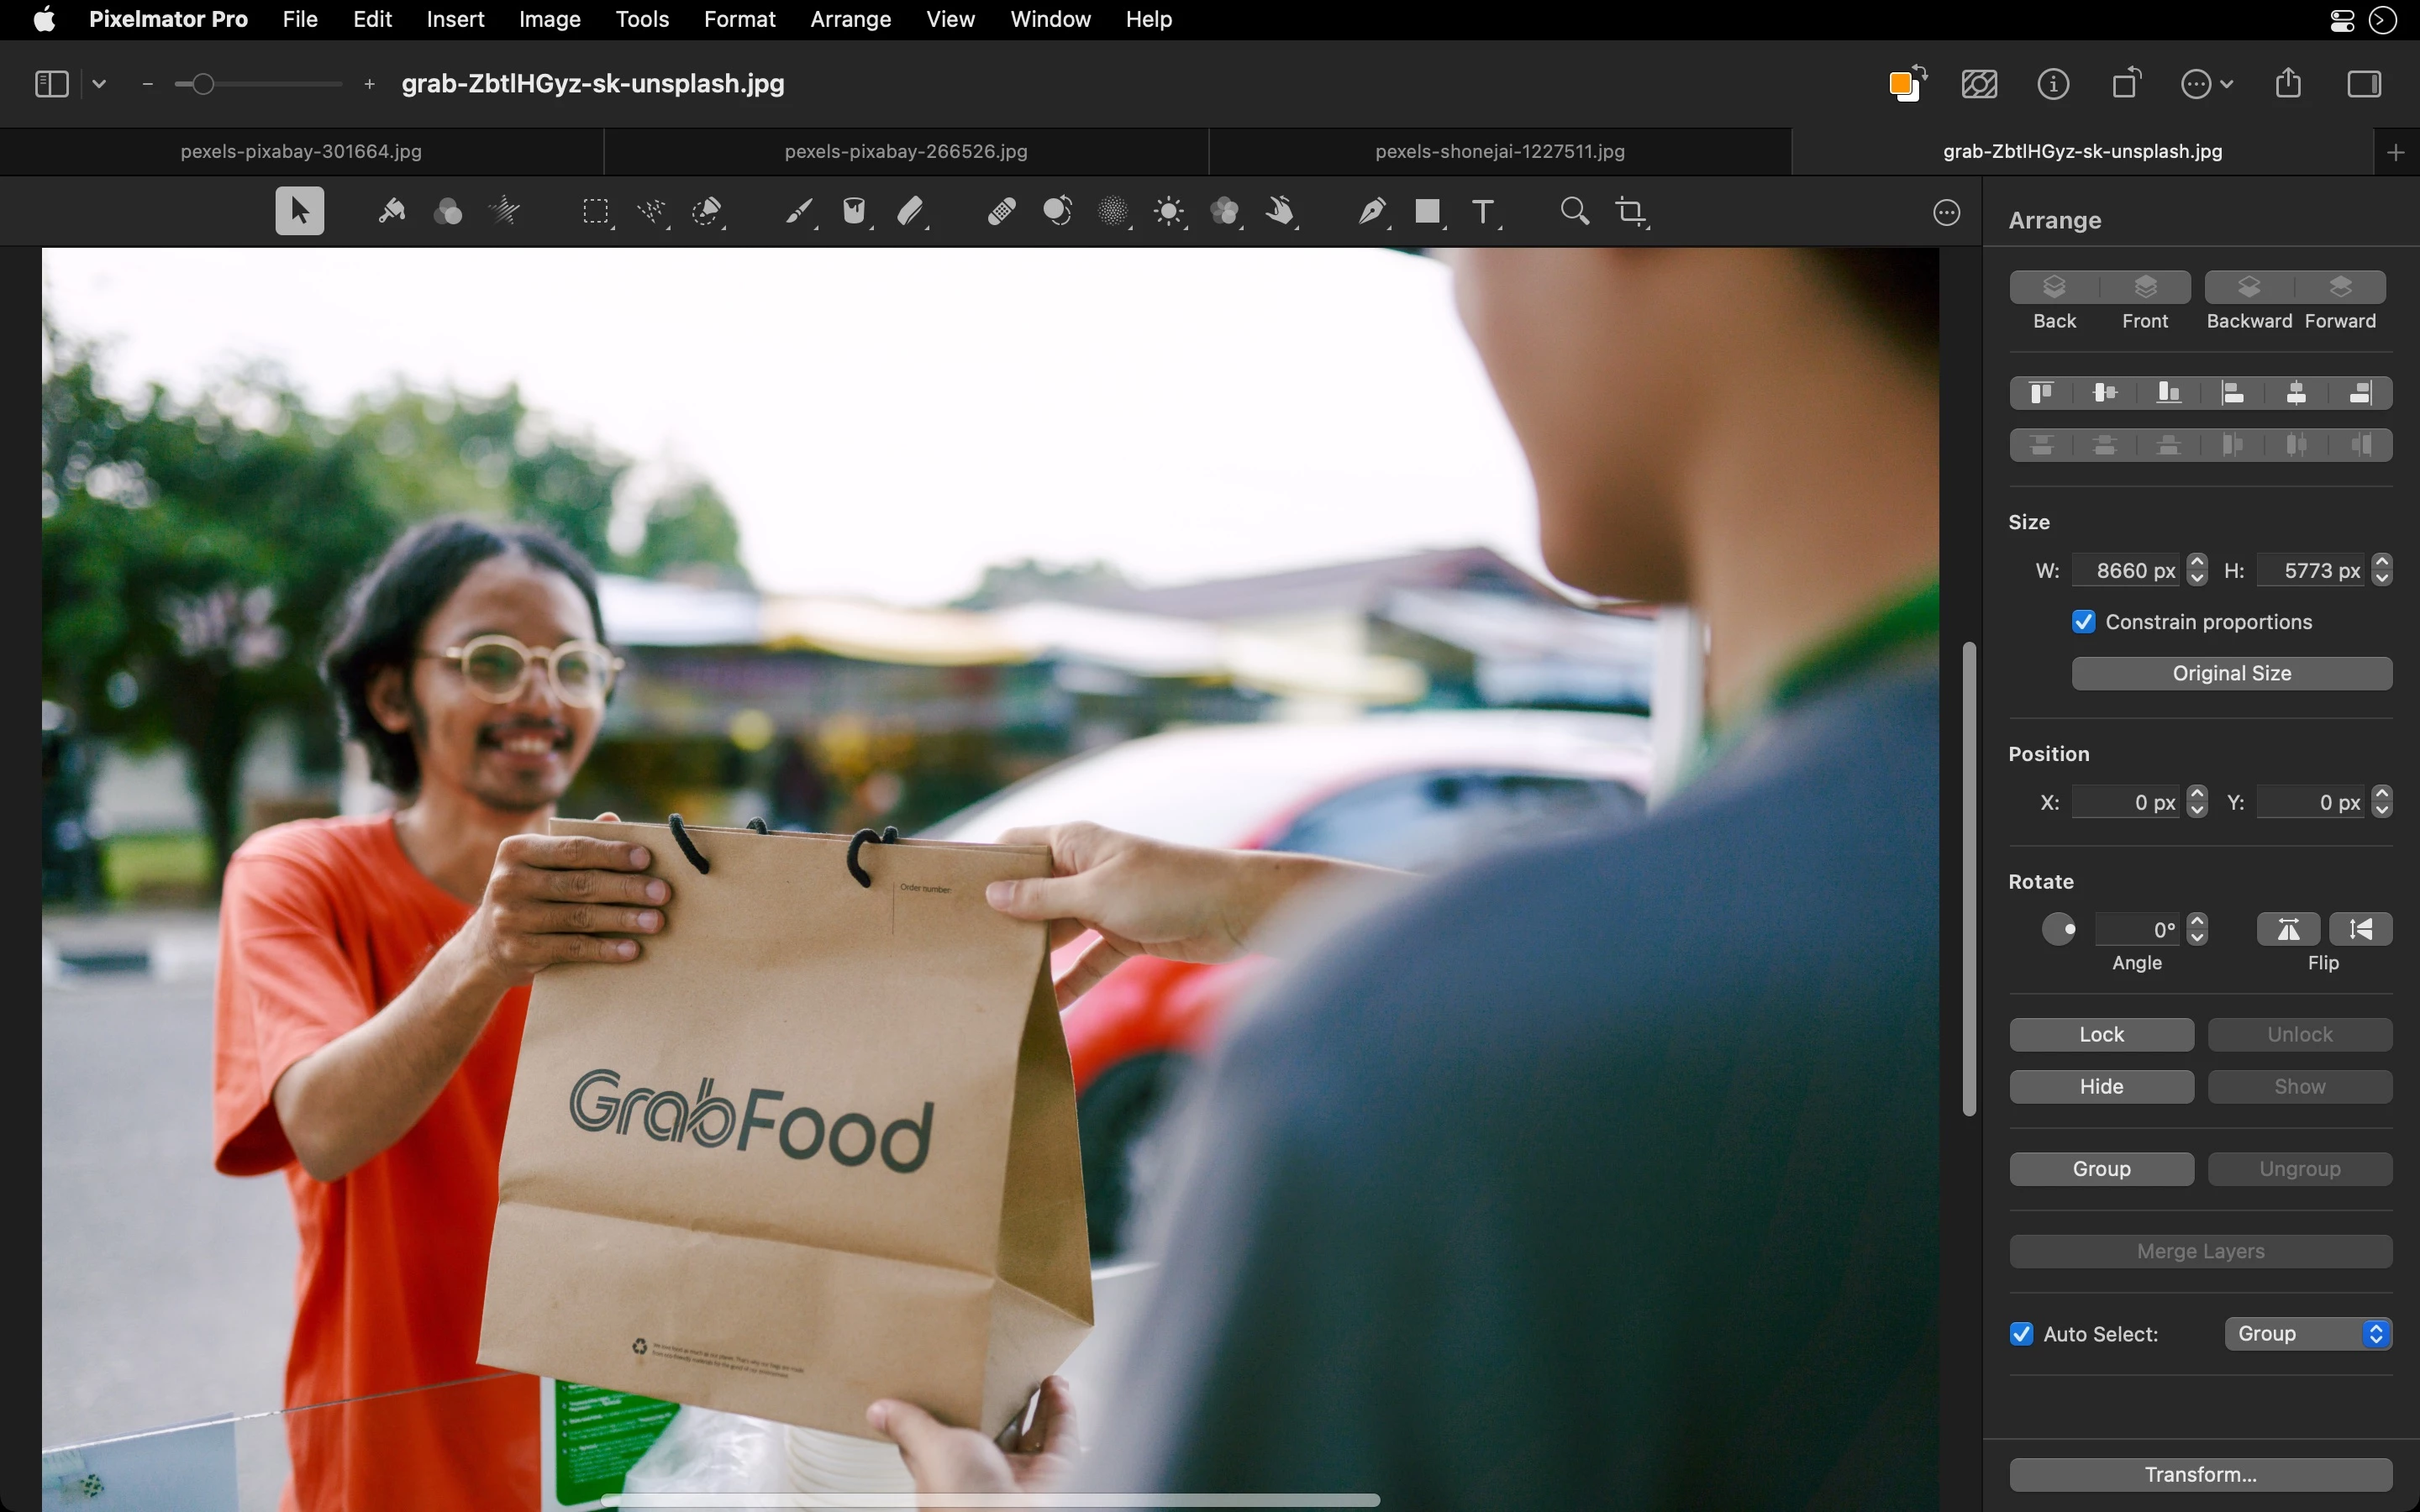Image resolution: width=2420 pixels, height=1512 pixels.
Task: Toggle the right sidebar panel button
Action: (x=2364, y=84)
